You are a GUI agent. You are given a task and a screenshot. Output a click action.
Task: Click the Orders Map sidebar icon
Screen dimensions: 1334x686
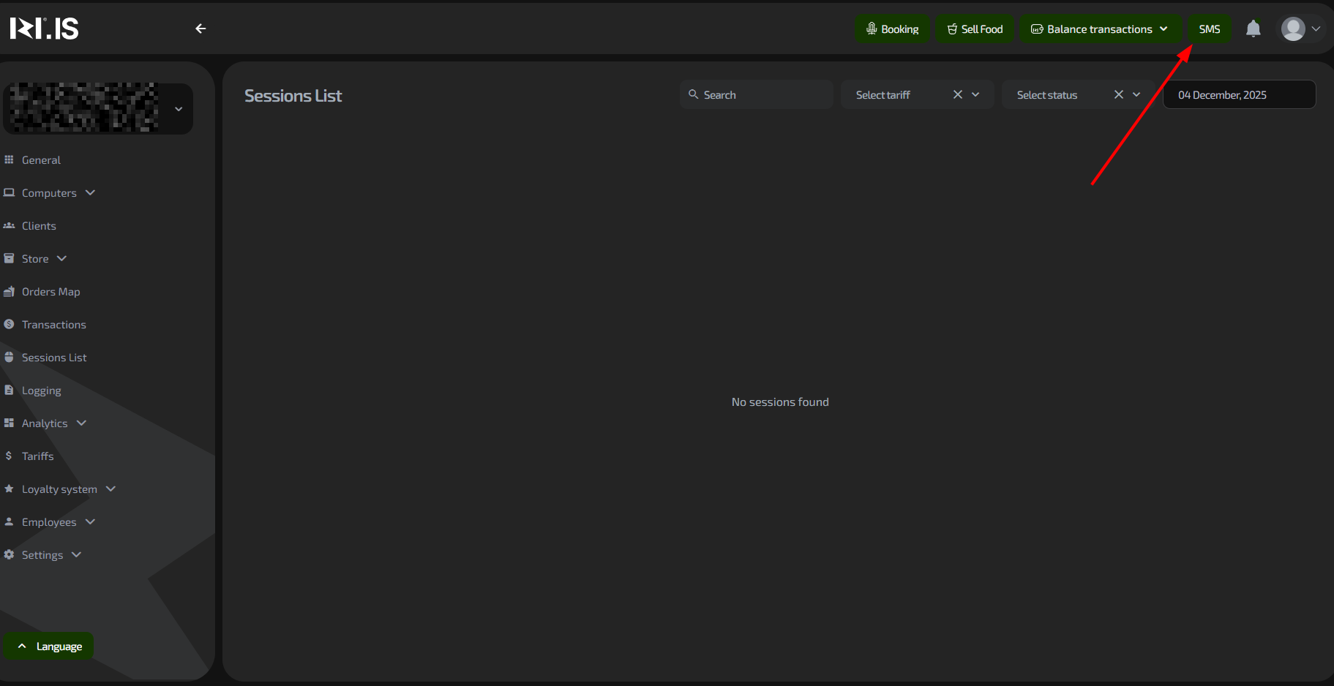tap(9, 292)
